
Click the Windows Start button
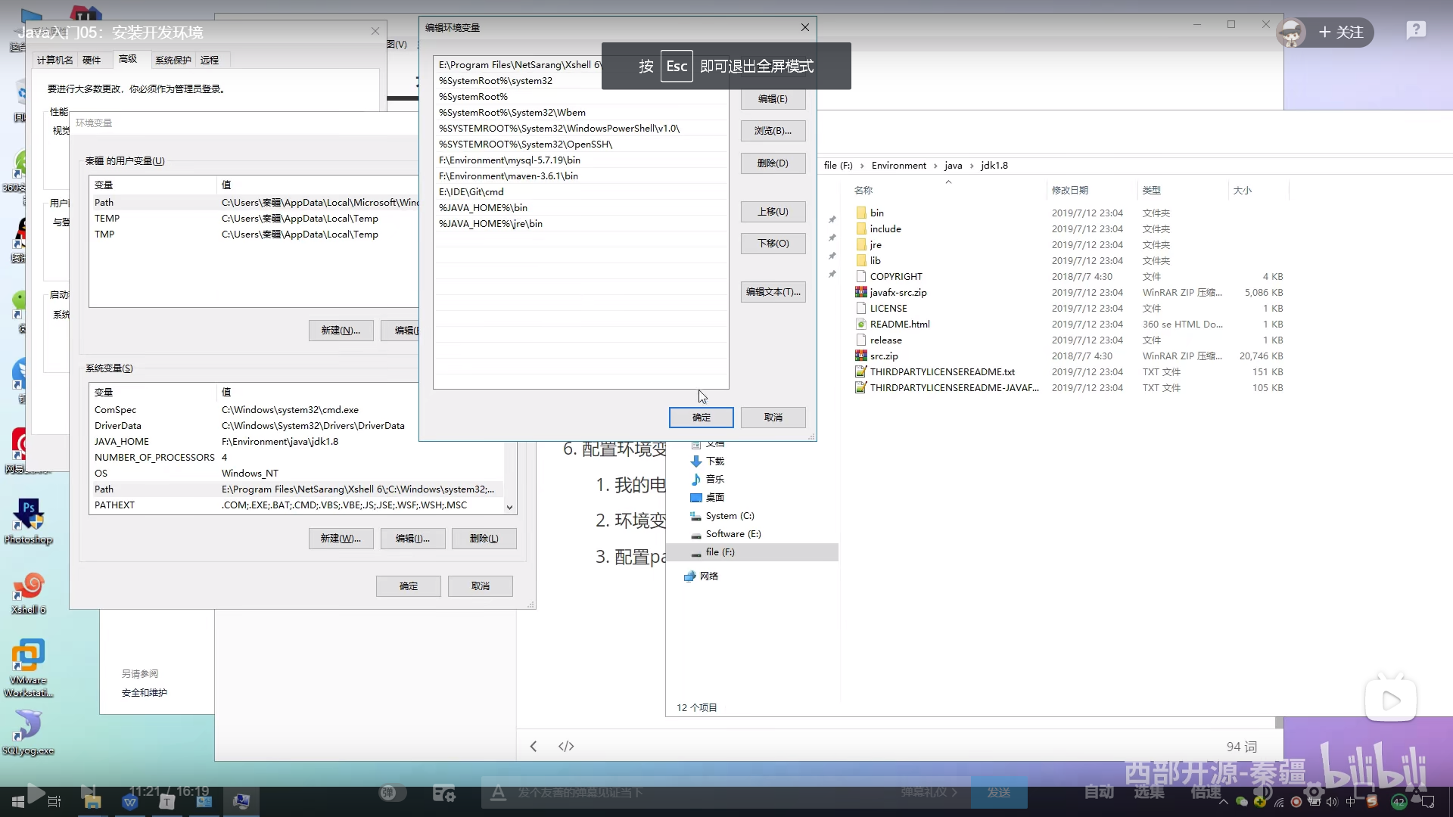point(17,801)
